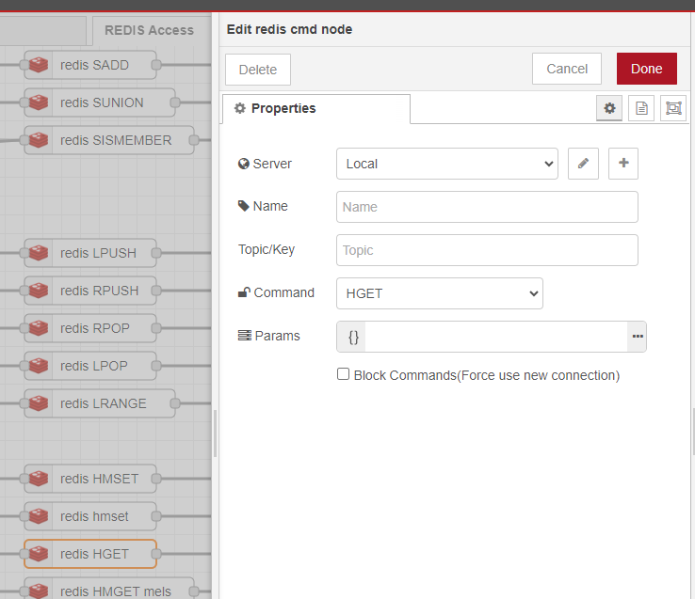The image size is (695, 599).
Task: Change the Params type selector {}
Action: pyautogui.click(x=353, y=337)
